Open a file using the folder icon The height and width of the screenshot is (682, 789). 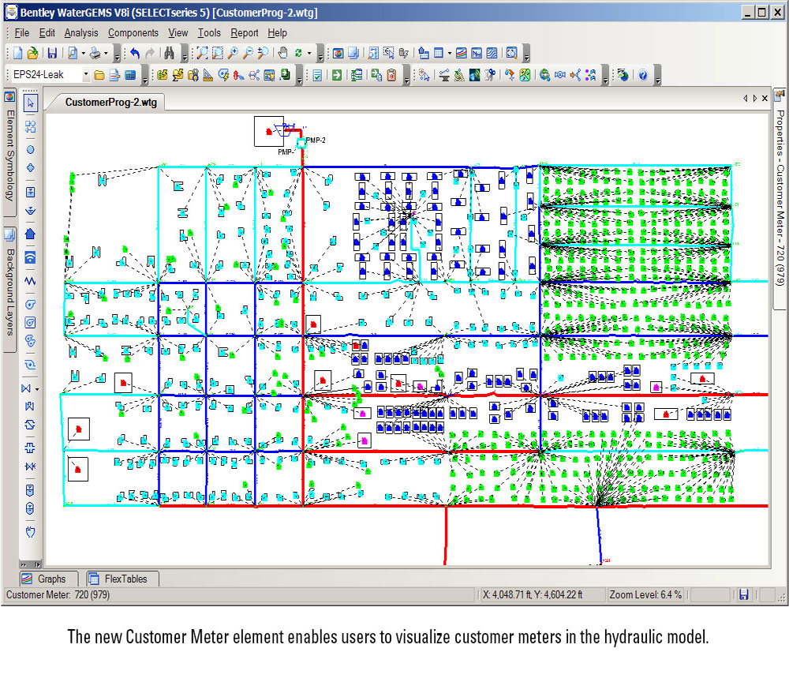click(x=32, y=53)
